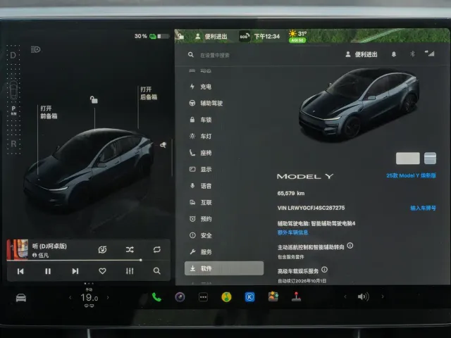Open car controls icon in bottom bar
The image size is (451, 338).
tap(21, 298)
